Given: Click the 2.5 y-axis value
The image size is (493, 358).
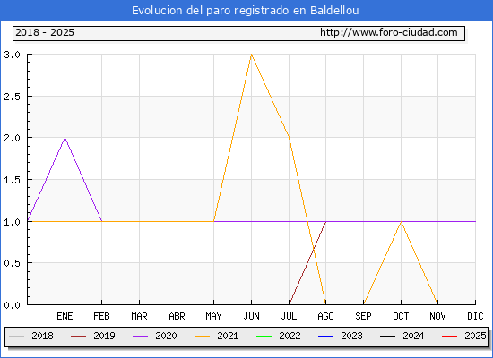Looking at the screenshot, I should pyautogui.click(x=12, y=97).
